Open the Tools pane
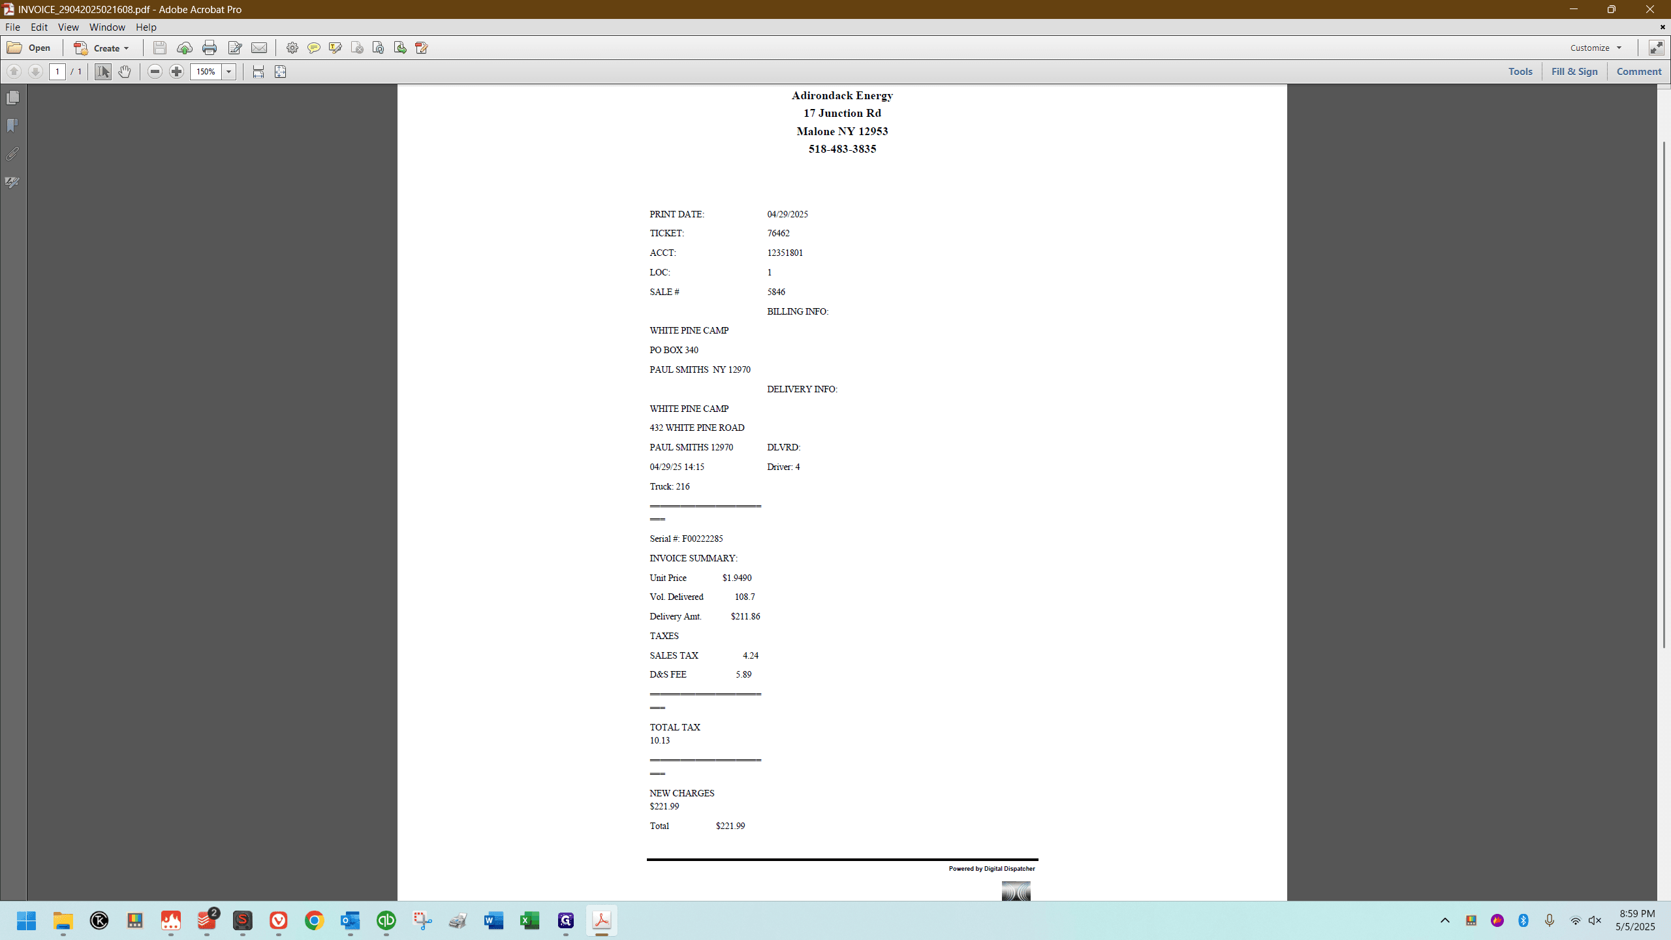Viewport: 1671px width, 940px height. [x=1520, y=72]
